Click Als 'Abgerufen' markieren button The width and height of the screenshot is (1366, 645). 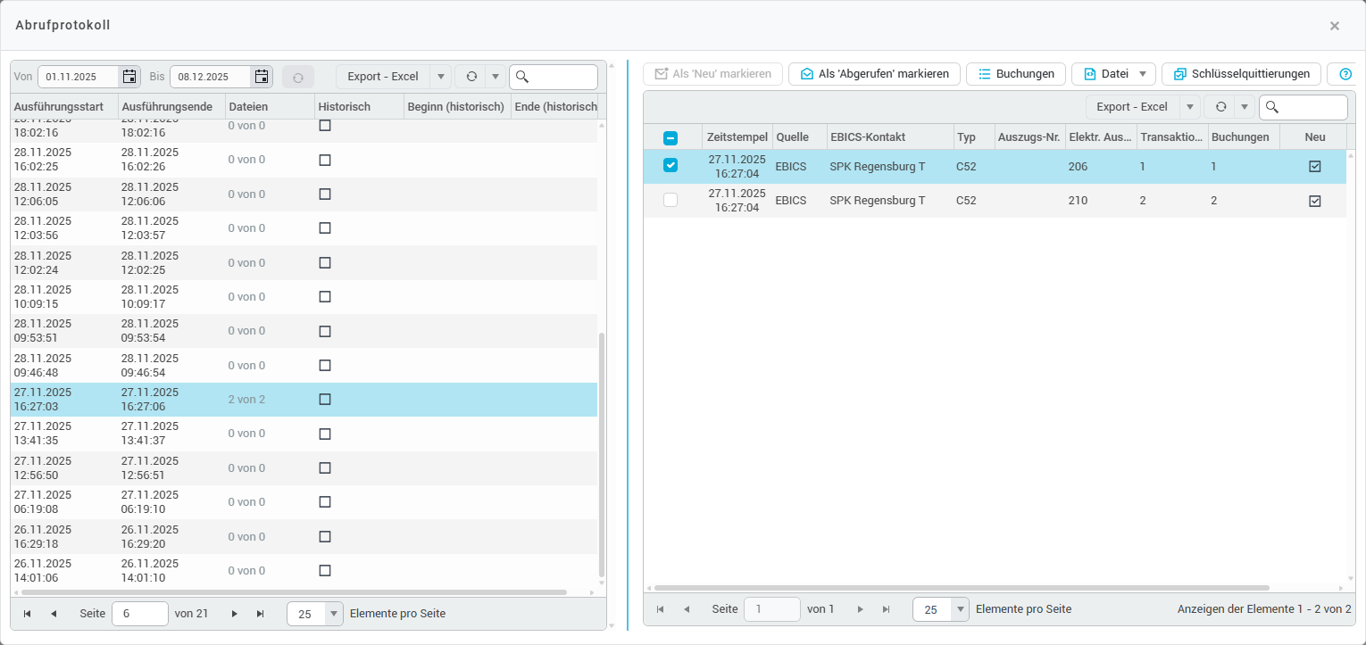click(x=874, y=74)
